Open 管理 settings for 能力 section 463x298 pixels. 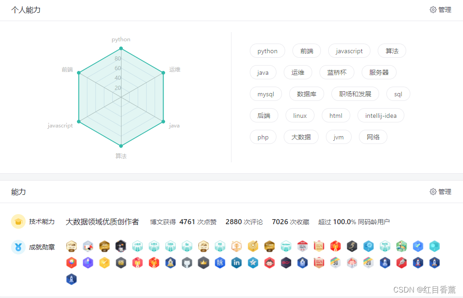click(x=440, y=192)
